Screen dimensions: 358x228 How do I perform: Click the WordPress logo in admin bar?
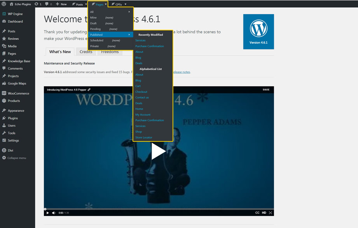point(4,4)
